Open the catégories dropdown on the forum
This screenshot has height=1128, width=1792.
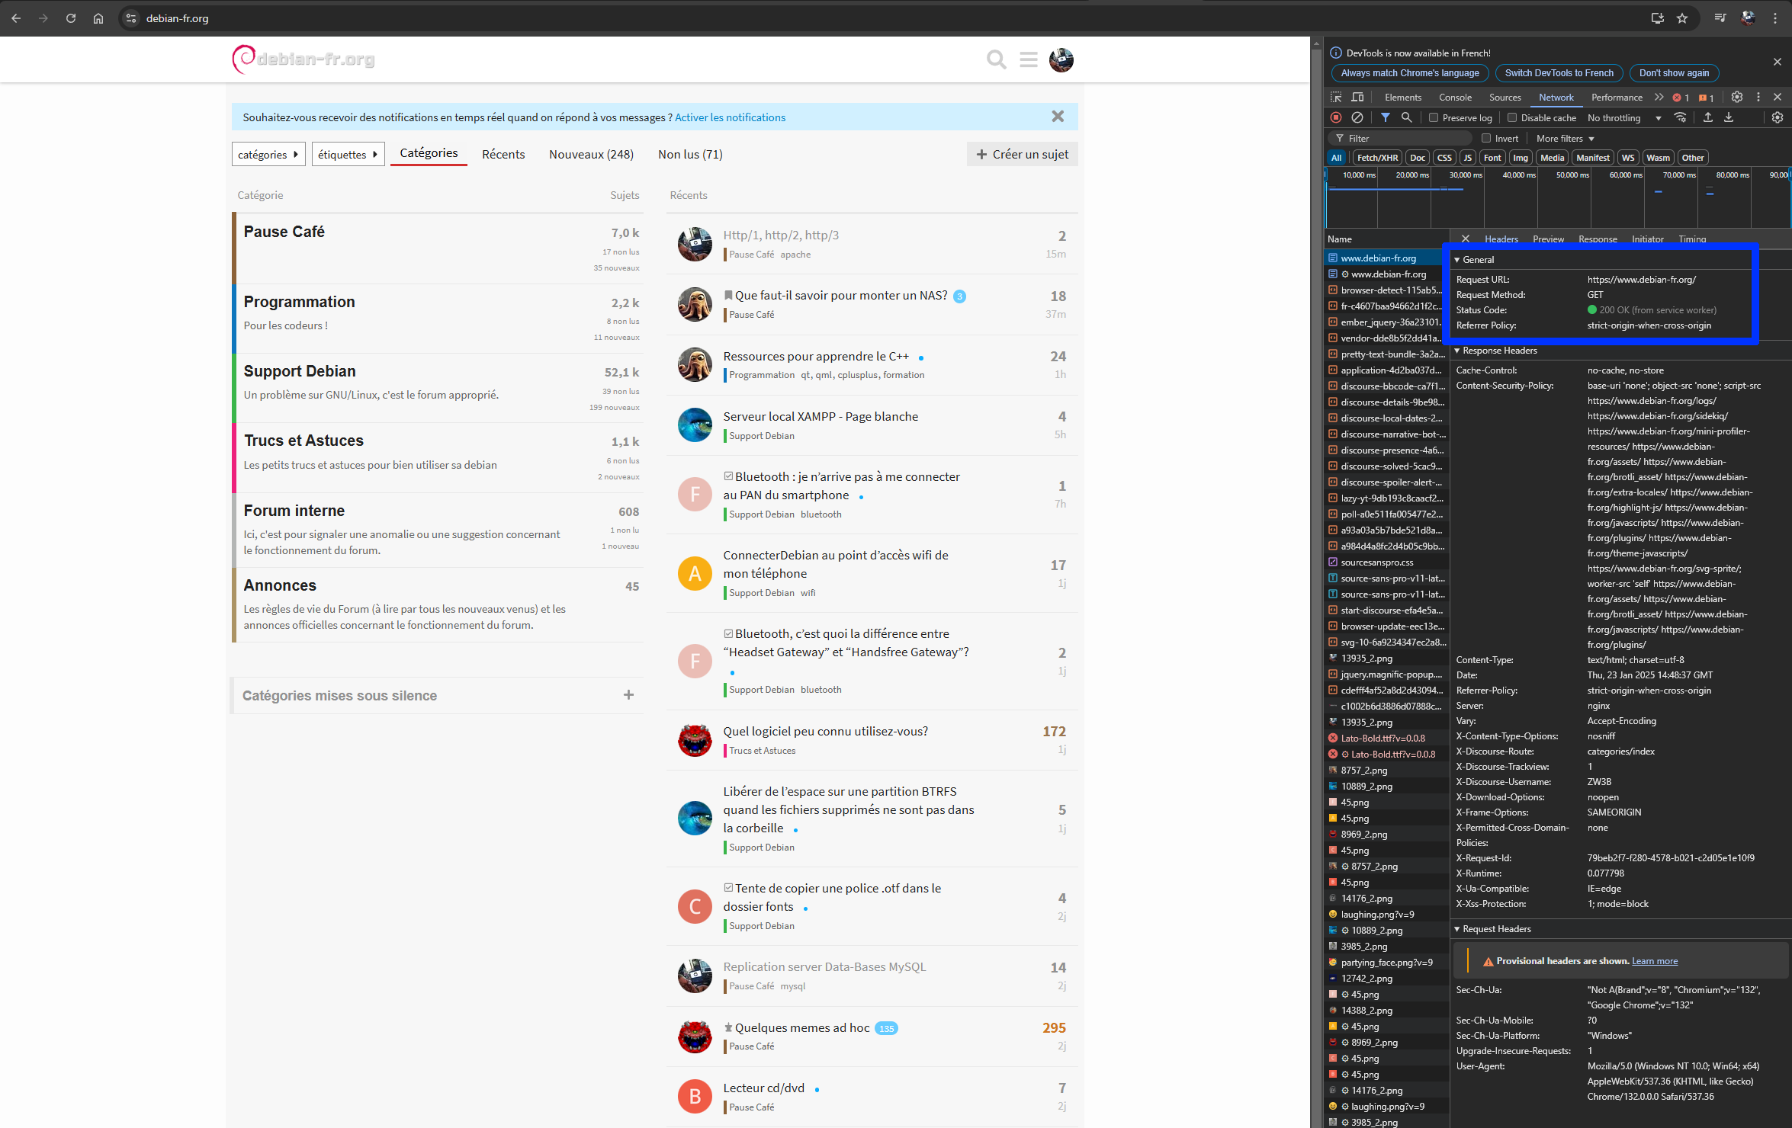click(x=268, y=154)
